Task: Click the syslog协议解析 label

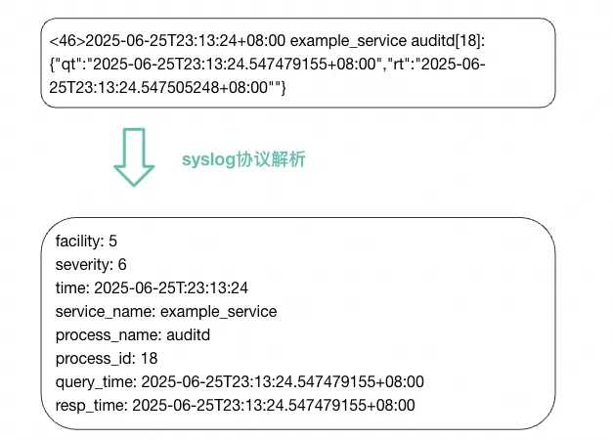Action: coord(243,159)
